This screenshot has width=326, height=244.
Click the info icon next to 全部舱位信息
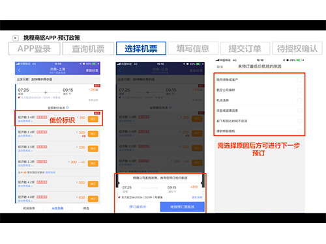pyautogui.click(x=67, y=107)
